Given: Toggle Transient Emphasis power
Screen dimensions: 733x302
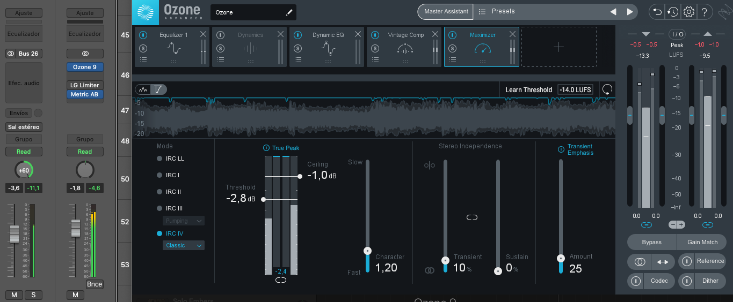Looking at the screenshot, I should tap(561, 149).
